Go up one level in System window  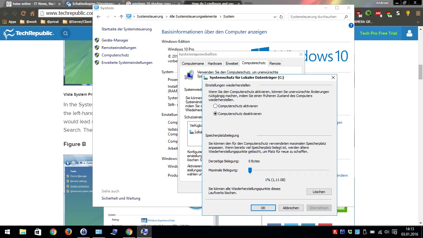[121, 17]
